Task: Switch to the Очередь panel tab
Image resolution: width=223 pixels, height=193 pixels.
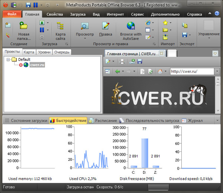Action: [62, 52]
